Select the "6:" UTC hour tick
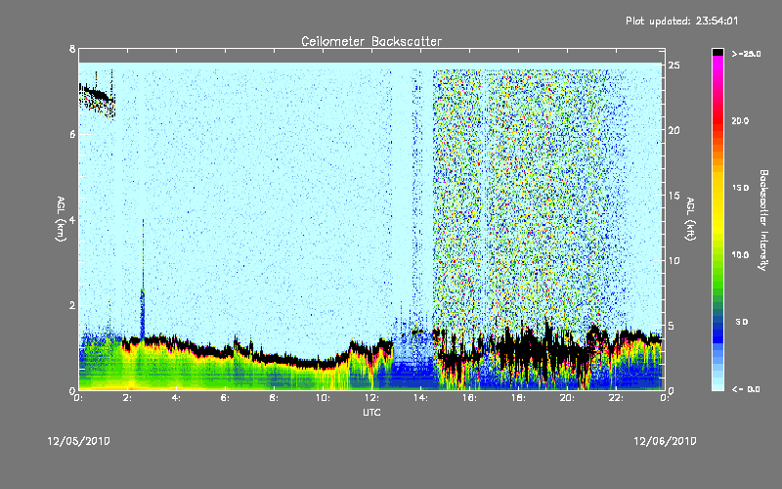Viewport: 782px width, 489px height. click(226, 398)
